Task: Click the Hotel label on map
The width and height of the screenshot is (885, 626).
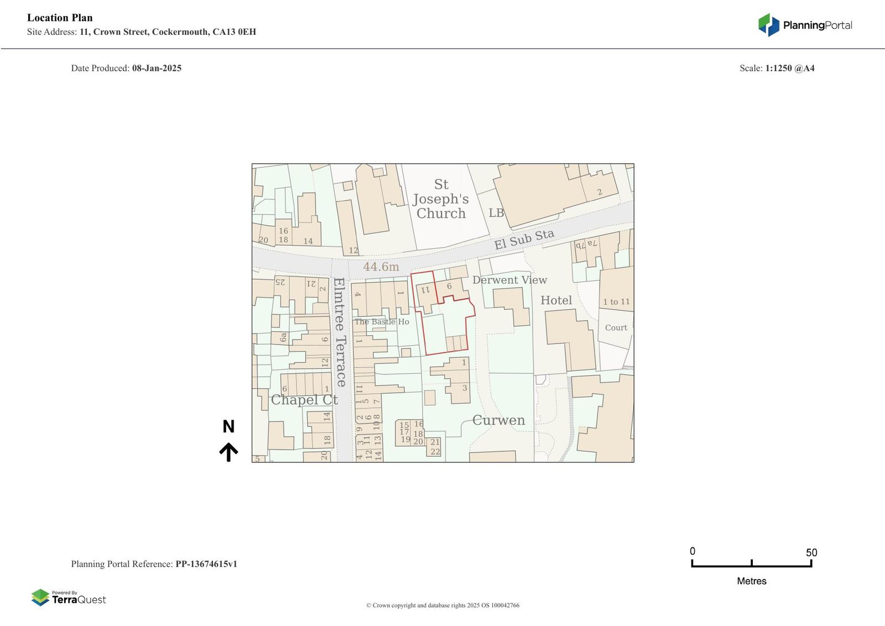Action: pos(556,300)
